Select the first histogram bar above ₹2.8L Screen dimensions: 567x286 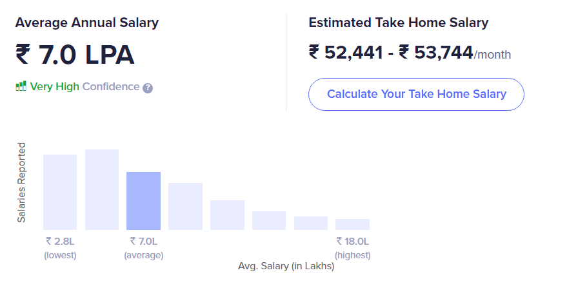click(x=60, y=192)
